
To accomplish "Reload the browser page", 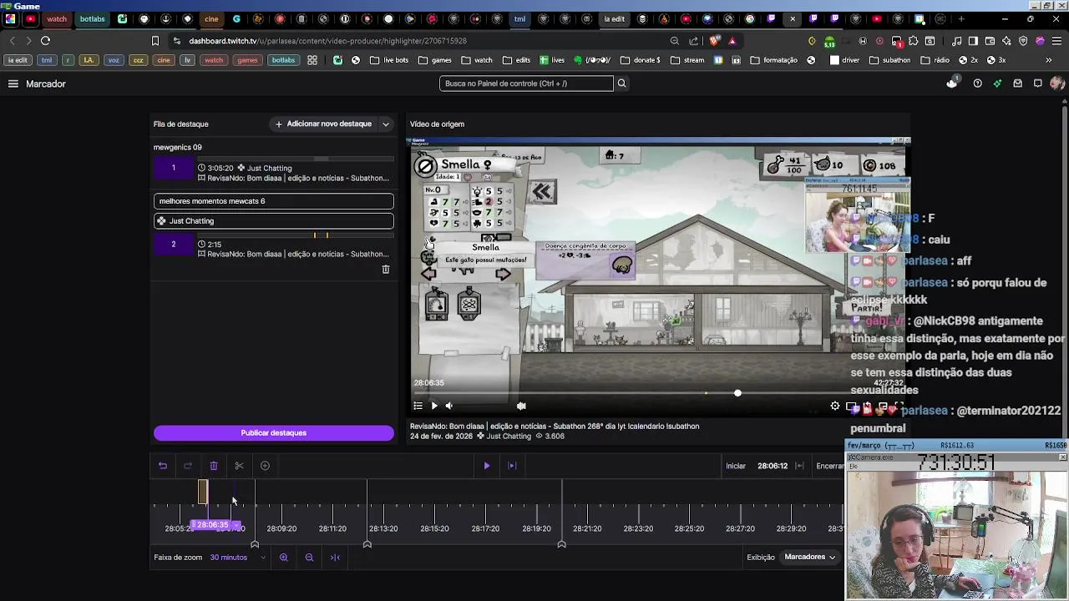I will tap(45, 40).
